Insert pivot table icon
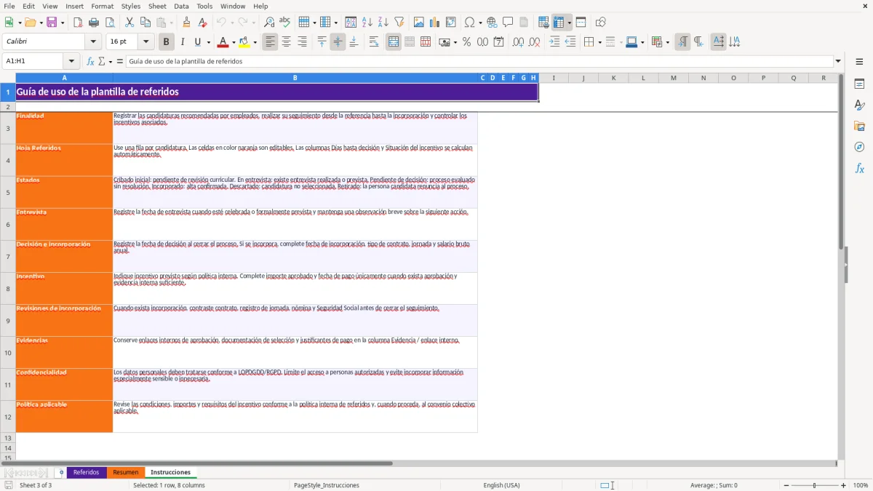 pos(451,23)
